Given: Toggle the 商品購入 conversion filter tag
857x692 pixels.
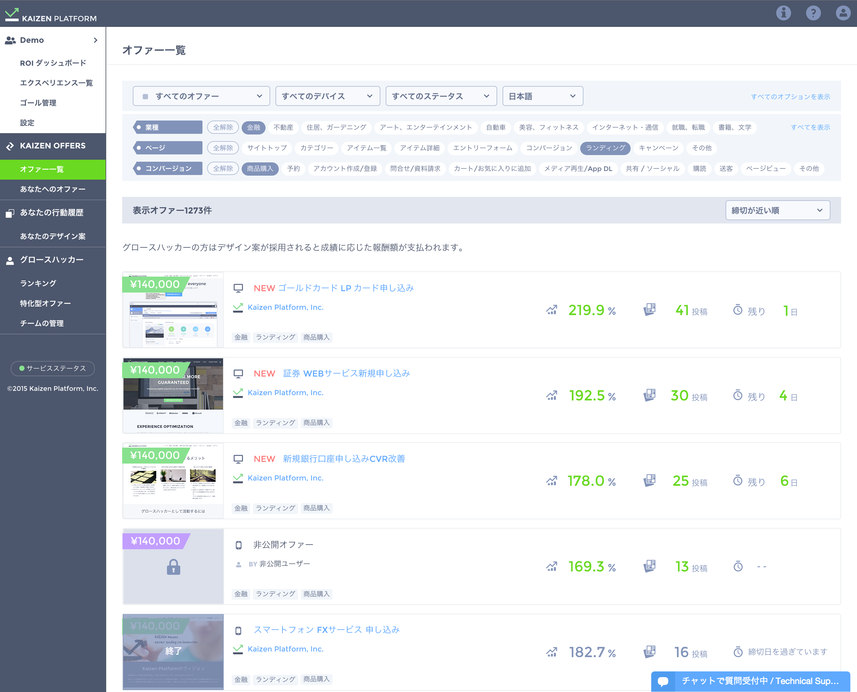Looking at the screenshot, I should click(x=260, y=169).
